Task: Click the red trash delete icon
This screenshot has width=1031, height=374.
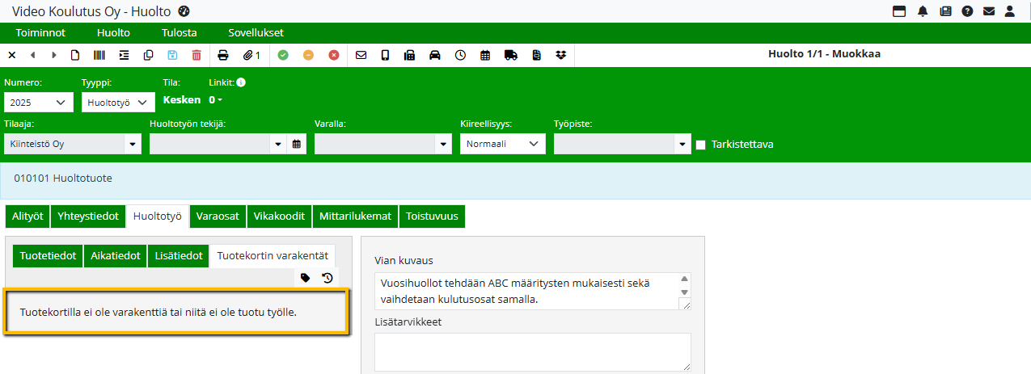Action: click(x=196, y=55)
